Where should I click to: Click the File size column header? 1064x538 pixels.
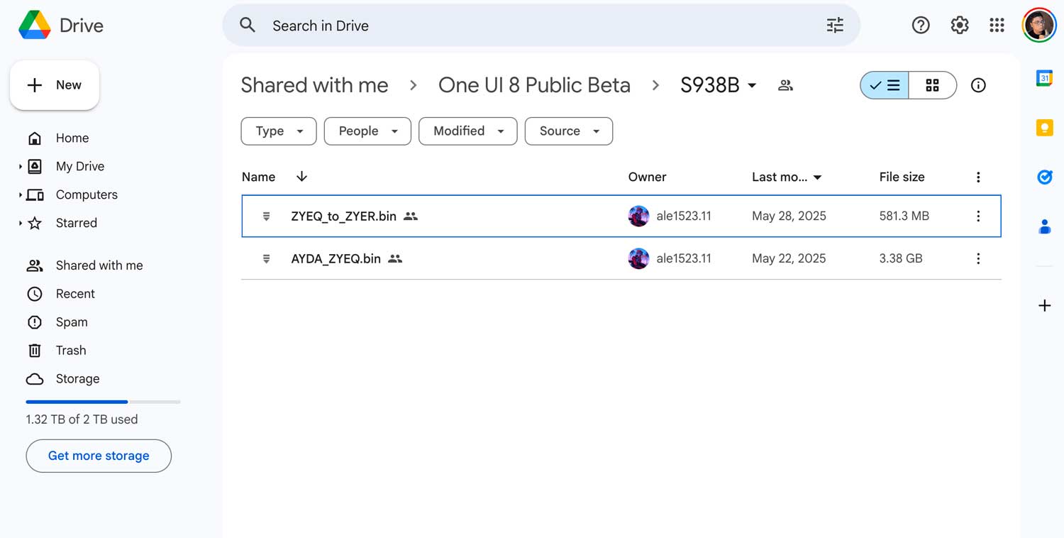[902, 177]
